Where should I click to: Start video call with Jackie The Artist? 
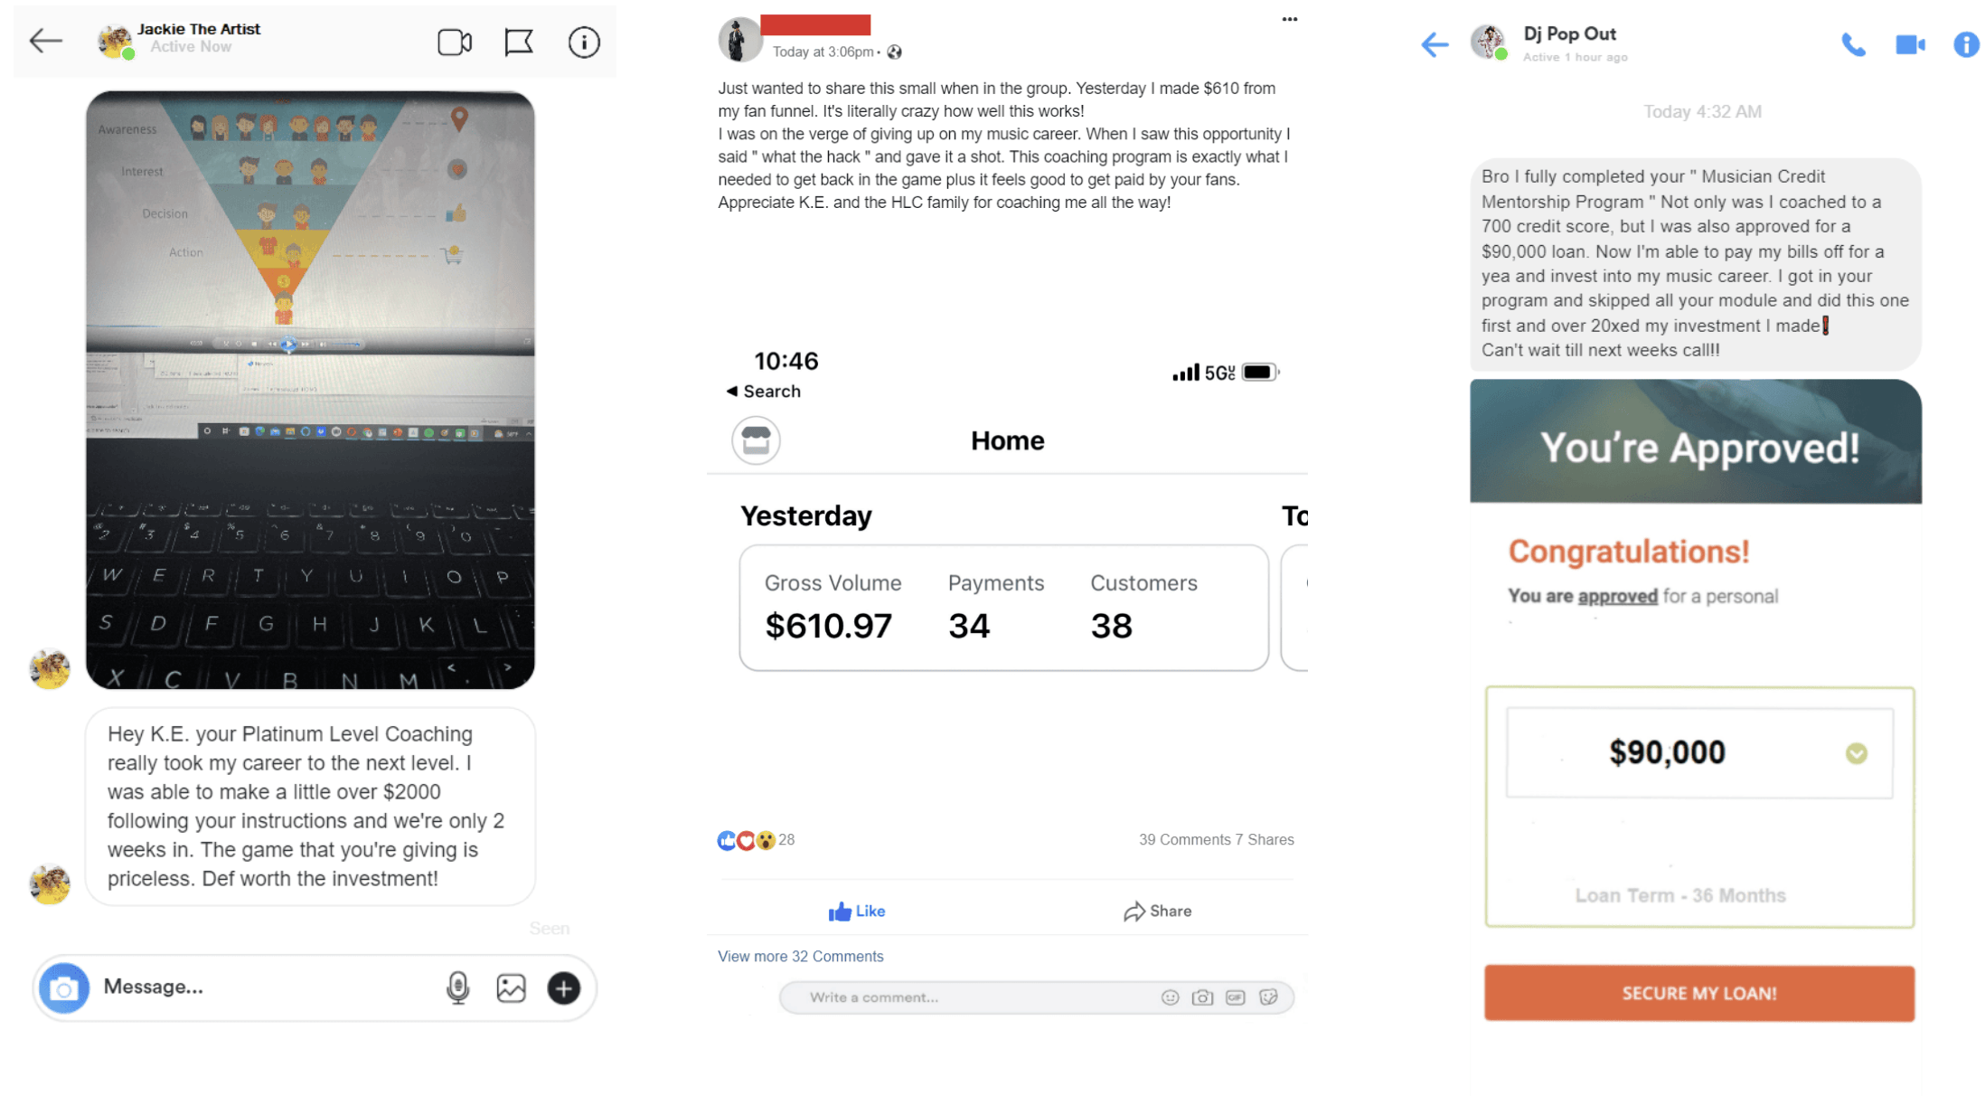[455, 43]
